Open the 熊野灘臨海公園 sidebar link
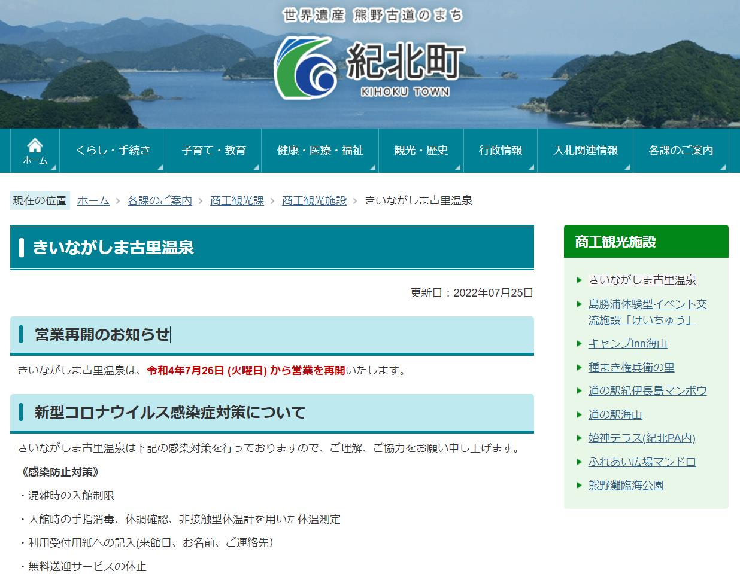740x583 pixels. tap(626, 485)
